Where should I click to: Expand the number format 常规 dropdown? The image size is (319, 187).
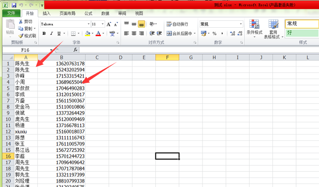click(x=241, y=24)
